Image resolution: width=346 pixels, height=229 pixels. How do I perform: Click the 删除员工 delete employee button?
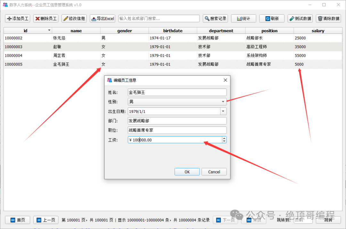tap(46, 19)
